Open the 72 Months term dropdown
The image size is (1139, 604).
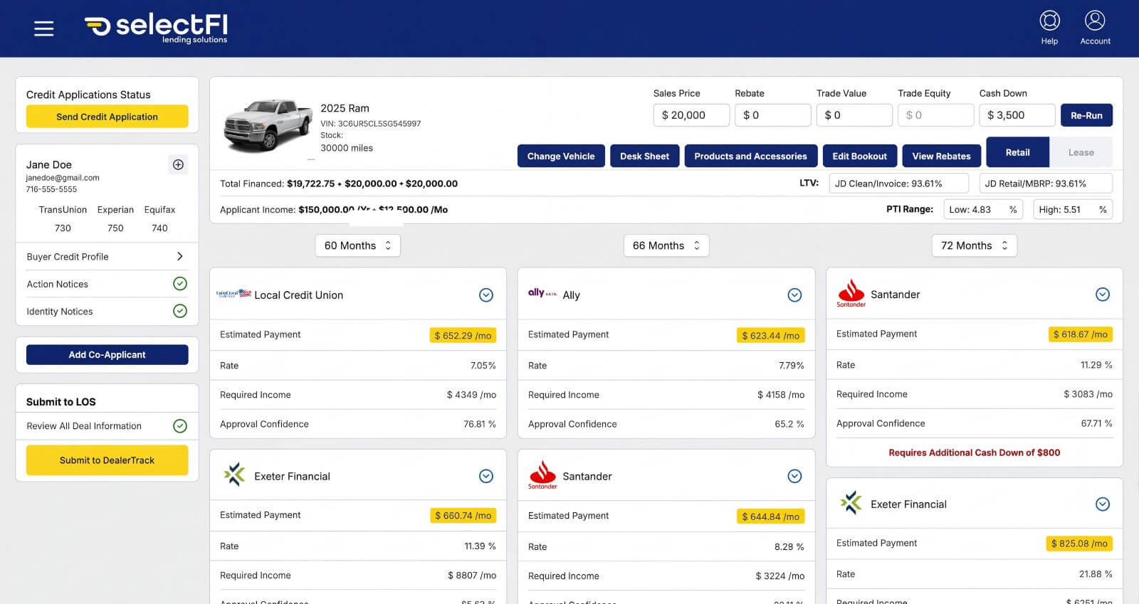pos(974,245)
